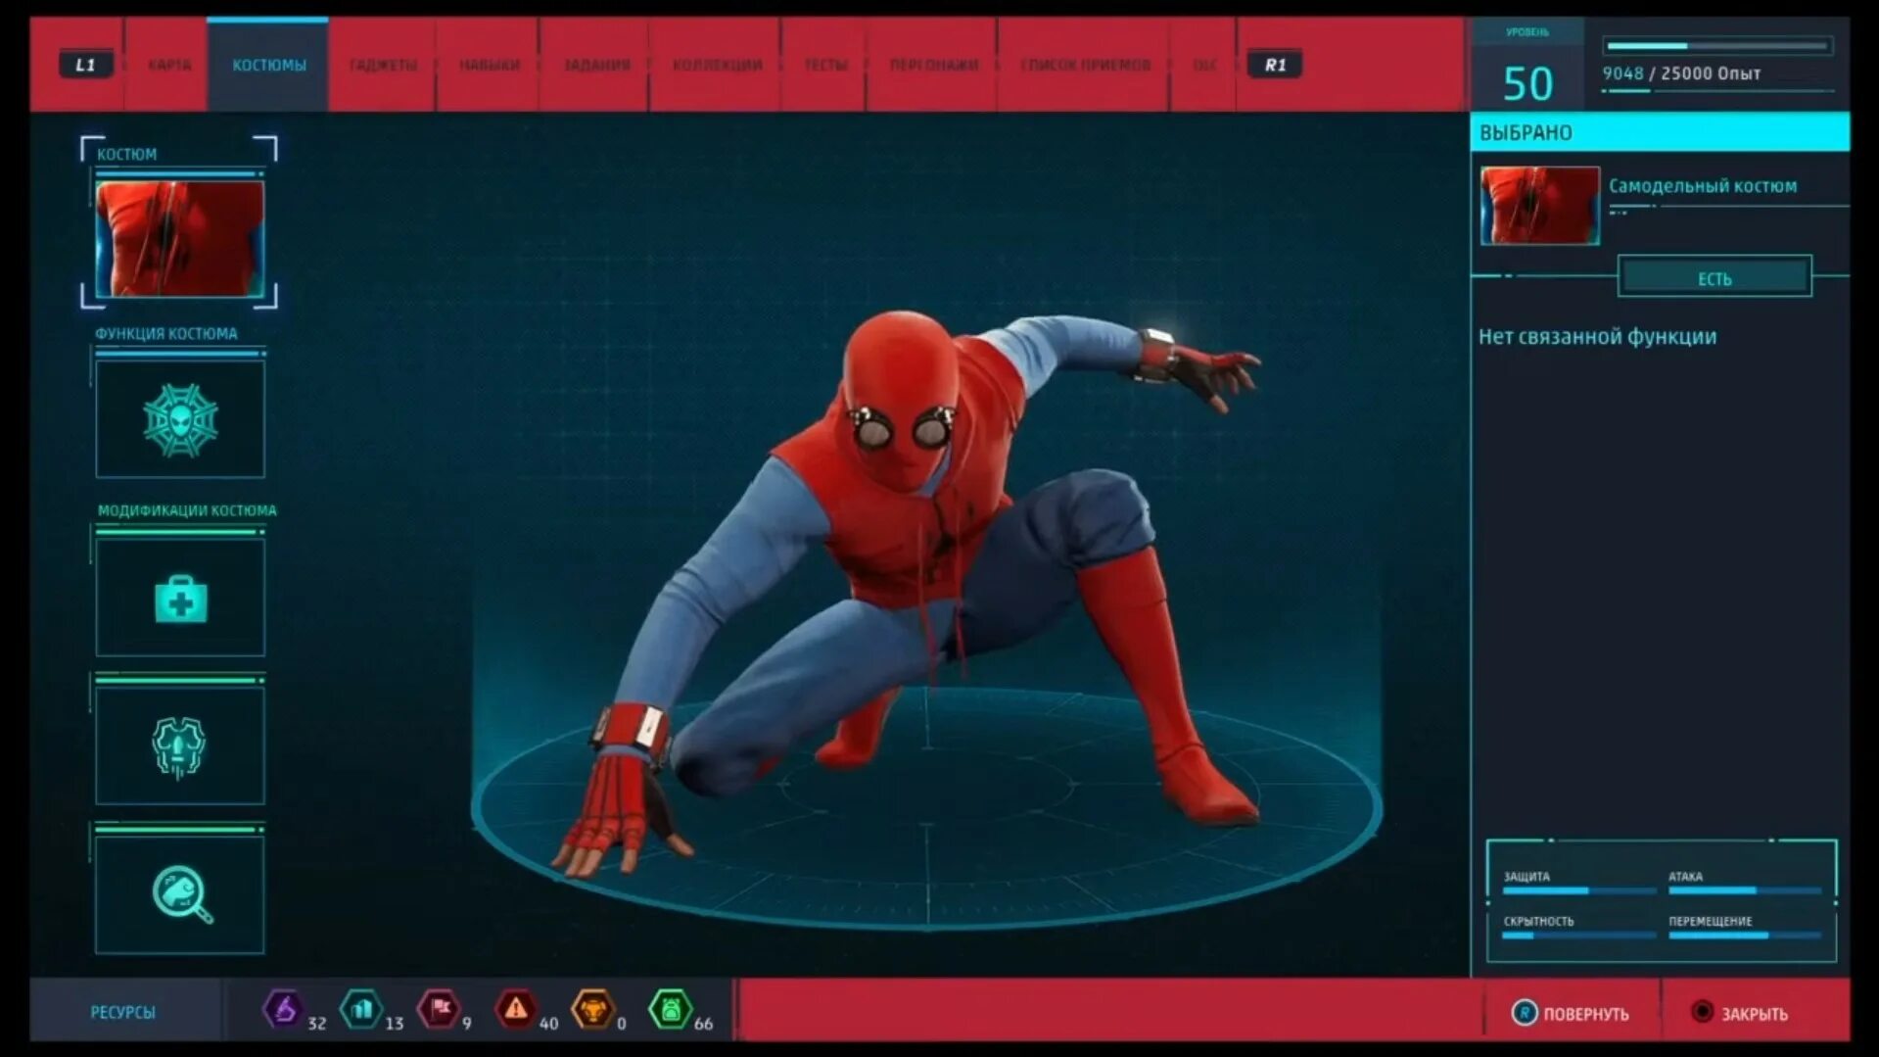Click the Перемещение stat bar
The width and height of the screenshot is (1879, 1057).
point(1745,936)
